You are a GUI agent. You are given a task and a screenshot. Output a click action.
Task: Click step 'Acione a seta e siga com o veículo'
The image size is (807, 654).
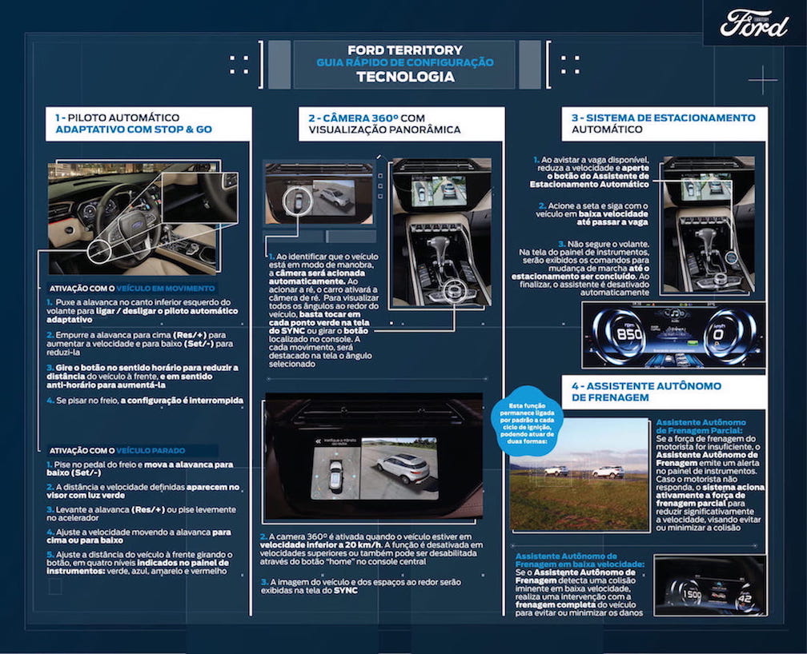click(x=592, y=214)
